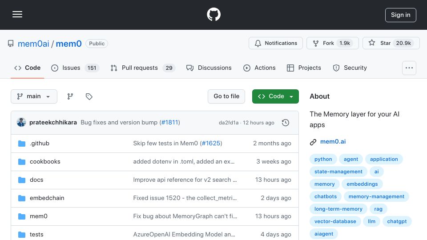Click the cookbooks folder icon
The width and height of the screenshot is (427, 240).
[x=22, y=162]
